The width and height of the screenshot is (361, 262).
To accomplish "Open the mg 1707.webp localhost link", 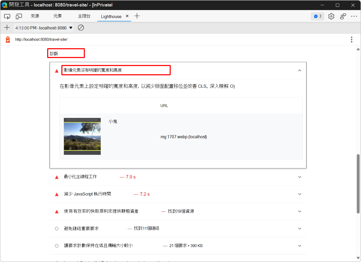I will click(x=184, y=137).
